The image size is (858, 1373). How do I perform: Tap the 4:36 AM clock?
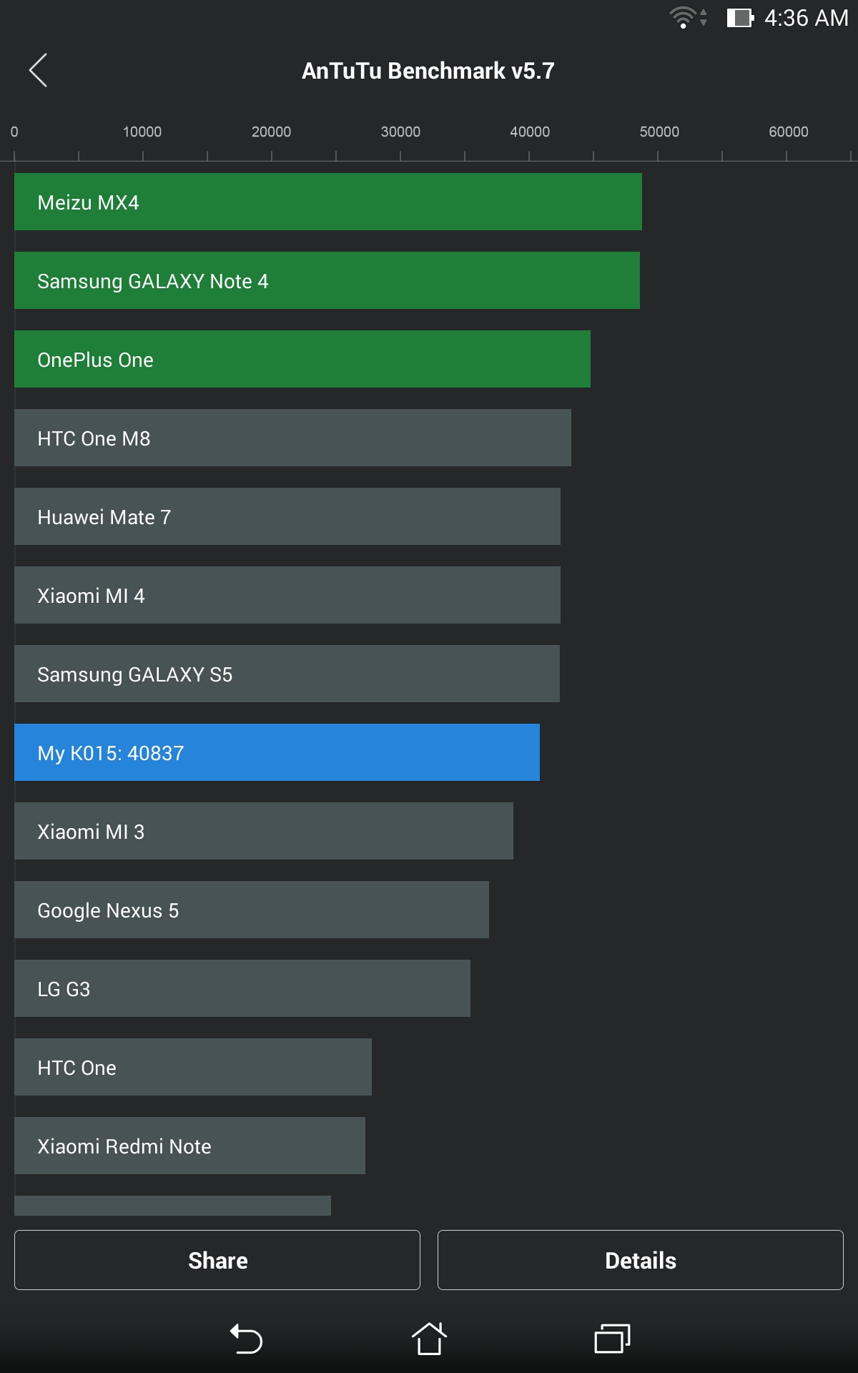806,18
